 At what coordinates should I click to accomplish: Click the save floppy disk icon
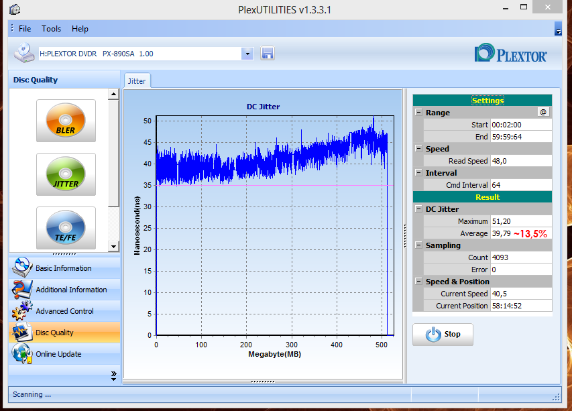click(268, 53)
